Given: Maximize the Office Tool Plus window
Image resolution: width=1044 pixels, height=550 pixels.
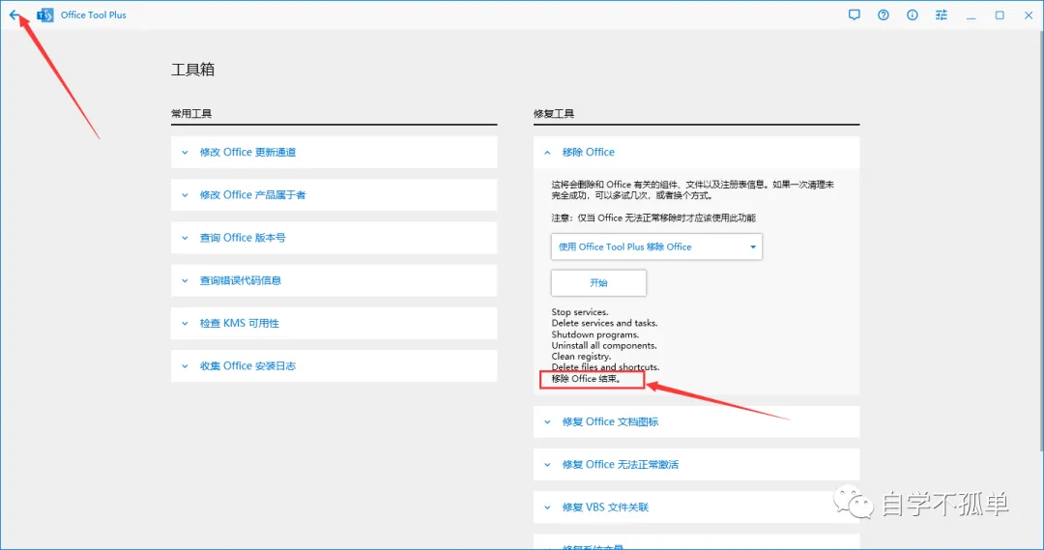Looking at the screenshot, I should (1000, 14).
